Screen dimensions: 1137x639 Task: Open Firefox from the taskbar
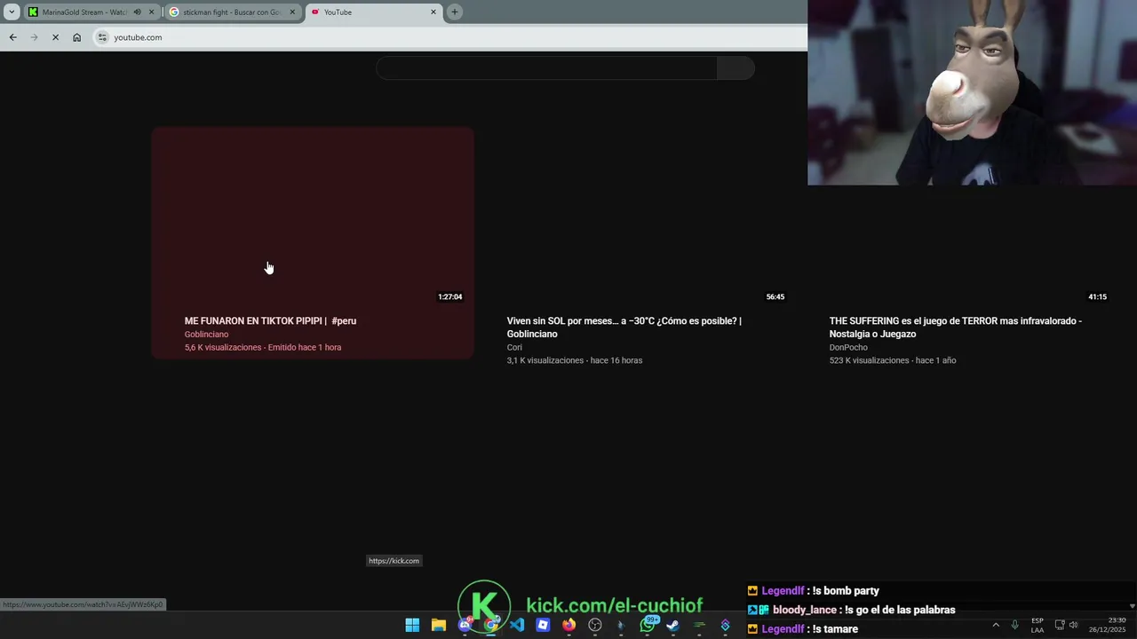pos(568,625)
